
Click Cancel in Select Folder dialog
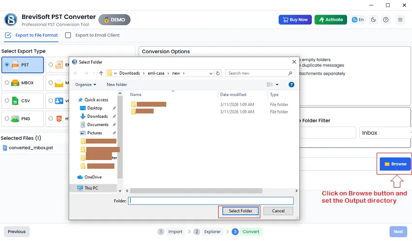[278, 211]
